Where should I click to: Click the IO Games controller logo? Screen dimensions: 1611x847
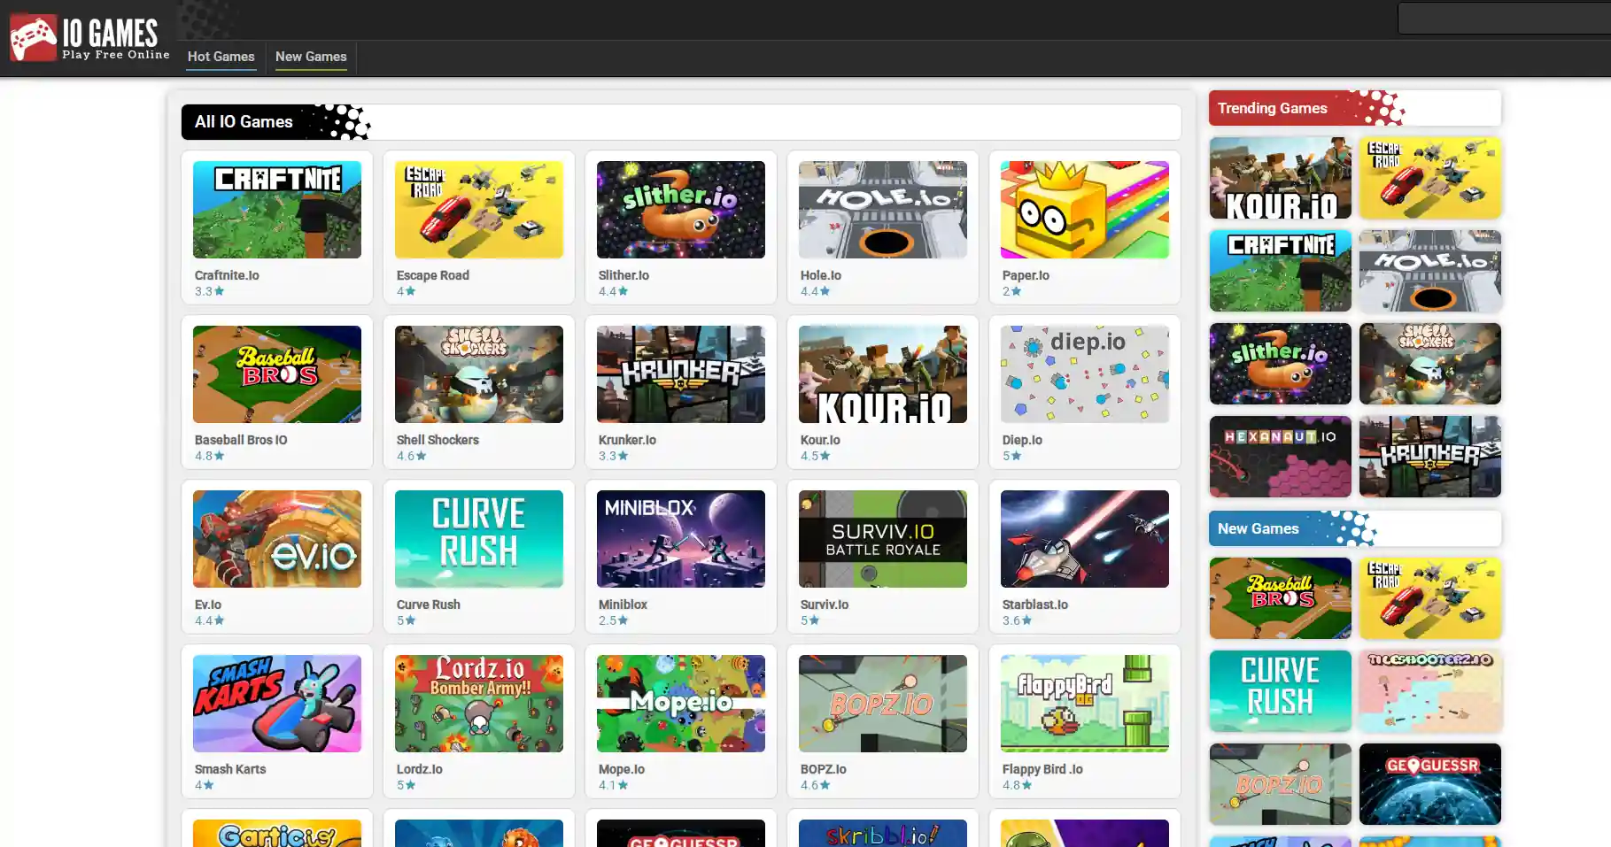(x=34, y=37)
